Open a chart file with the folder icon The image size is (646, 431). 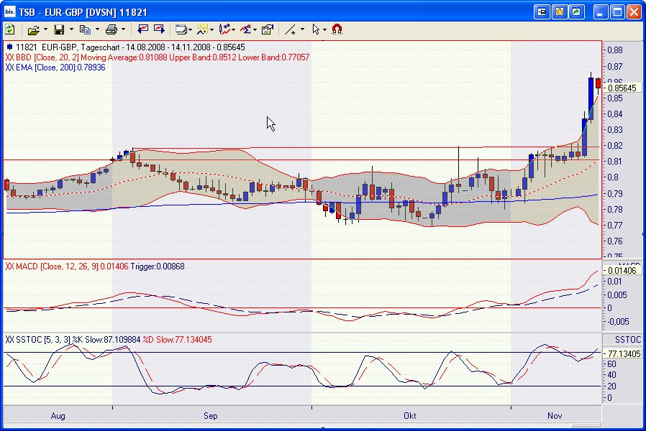[34, 29]
